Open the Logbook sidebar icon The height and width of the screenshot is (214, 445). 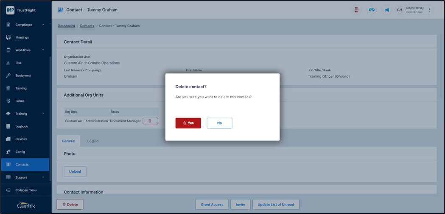pyautogui.click(x=8, y=127)
